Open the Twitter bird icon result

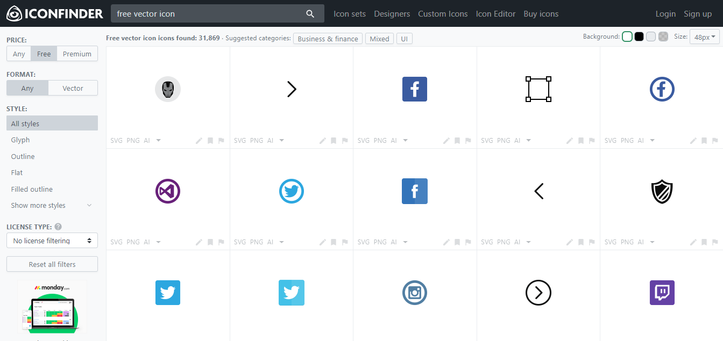click(291, 191)
